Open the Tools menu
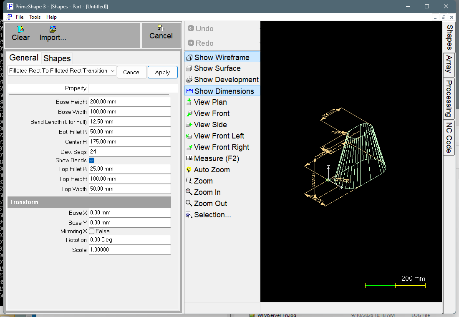Screen dimensions: 459x317 (x=35, y=17)
